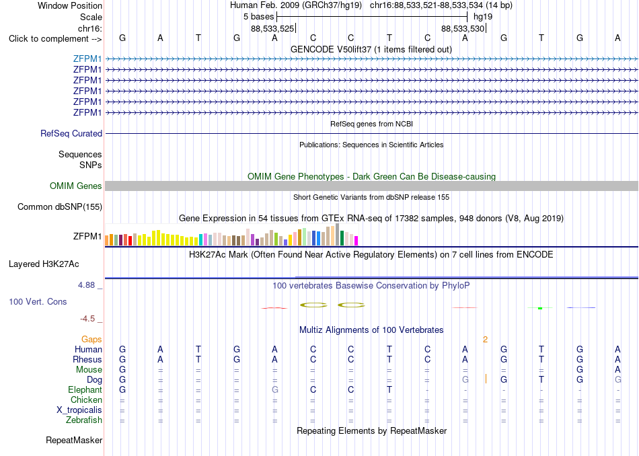Click the Window Position label
The height and width of the screenshot is (456, 639).
click(70, 5)
